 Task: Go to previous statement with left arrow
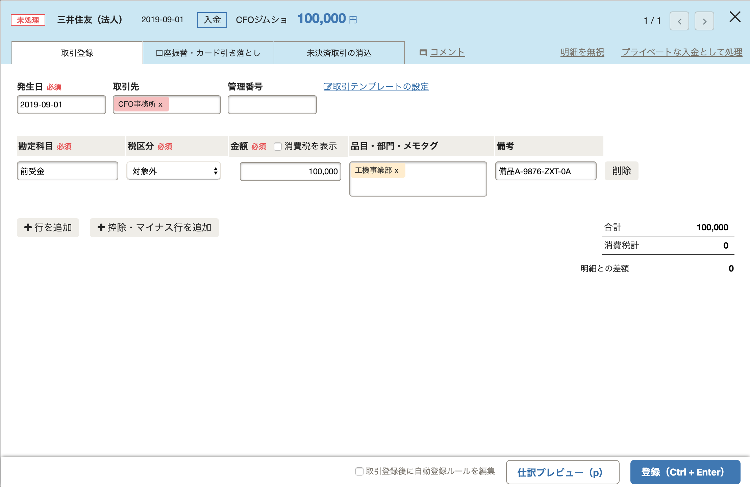[x=679, y=21]
